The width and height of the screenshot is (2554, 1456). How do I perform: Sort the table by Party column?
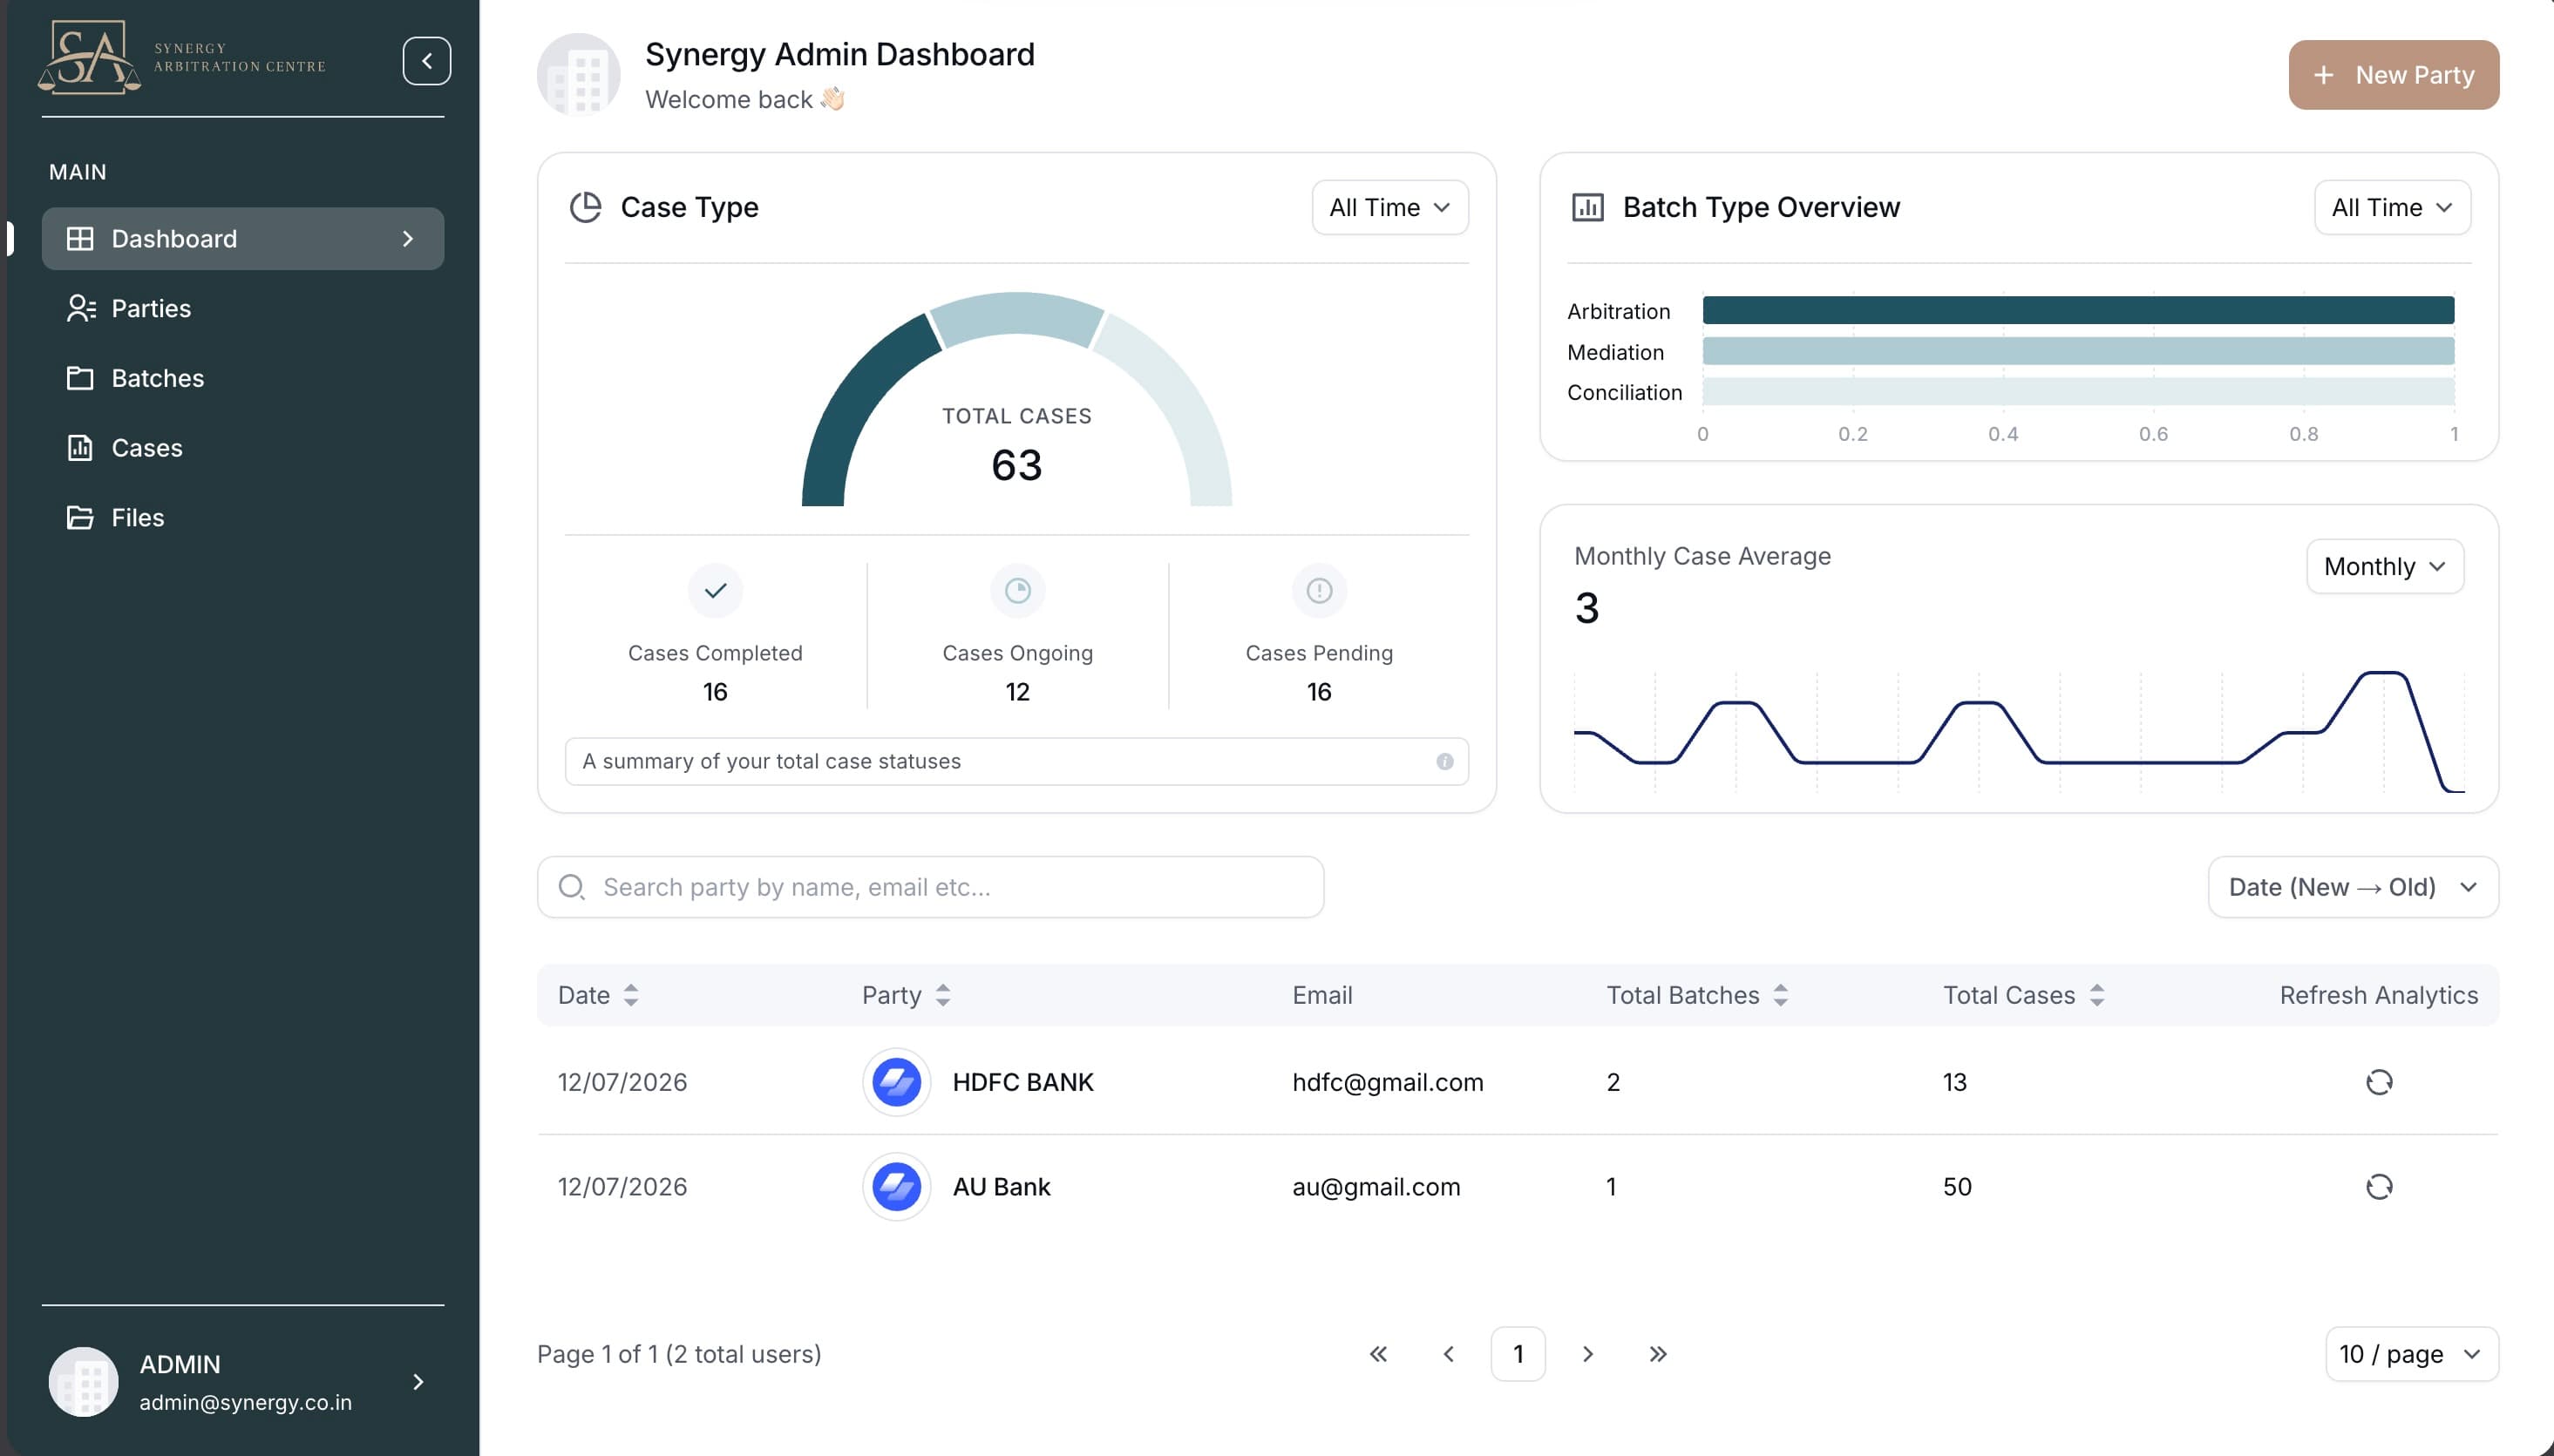pyautogui.click(x=942, y=995)
